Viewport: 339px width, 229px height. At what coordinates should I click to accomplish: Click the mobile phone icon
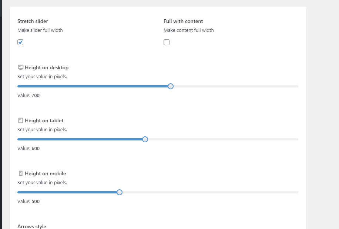pyautogui.click(x=21, y=173)
